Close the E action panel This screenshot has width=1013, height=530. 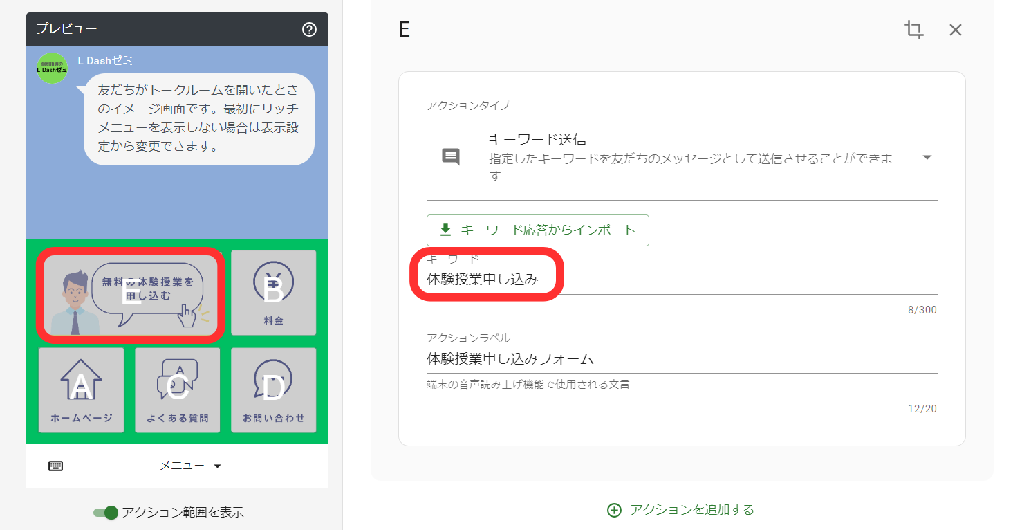pos(956,30)
